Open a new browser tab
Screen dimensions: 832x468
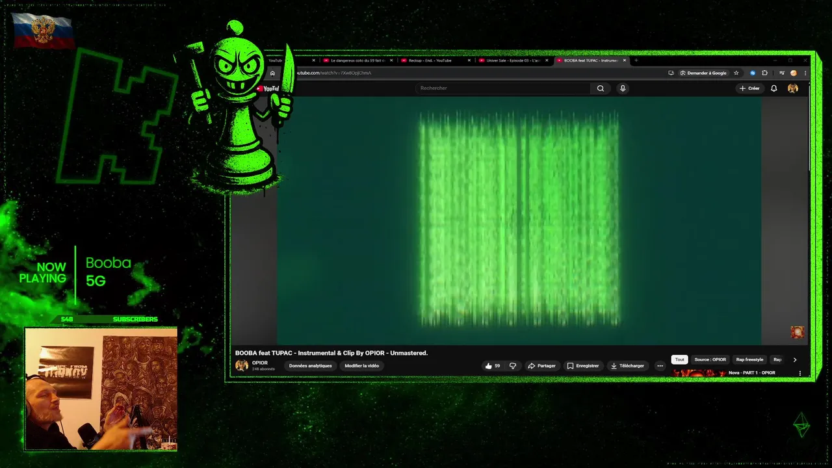[x=636, y=60]
